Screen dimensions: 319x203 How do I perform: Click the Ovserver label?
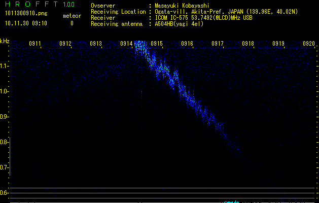click(x=103, y=6)
